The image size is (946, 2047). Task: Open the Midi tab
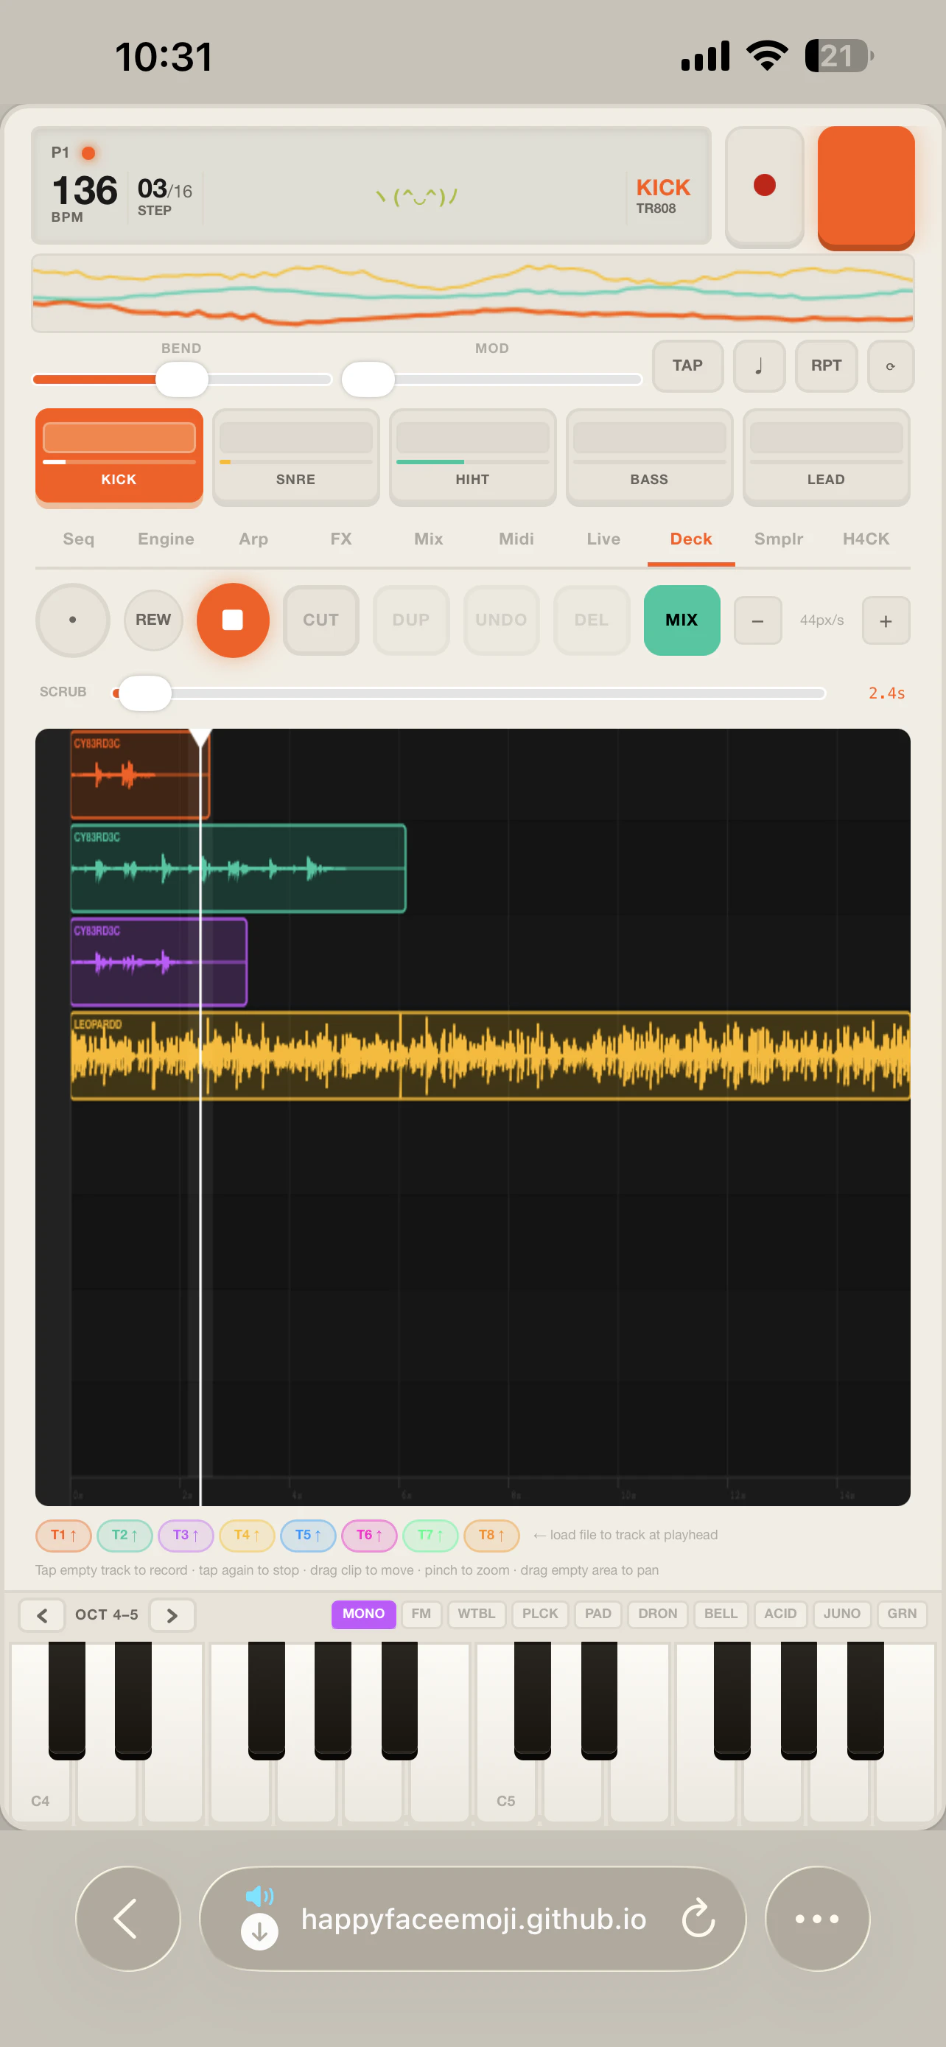pos(516,539)
